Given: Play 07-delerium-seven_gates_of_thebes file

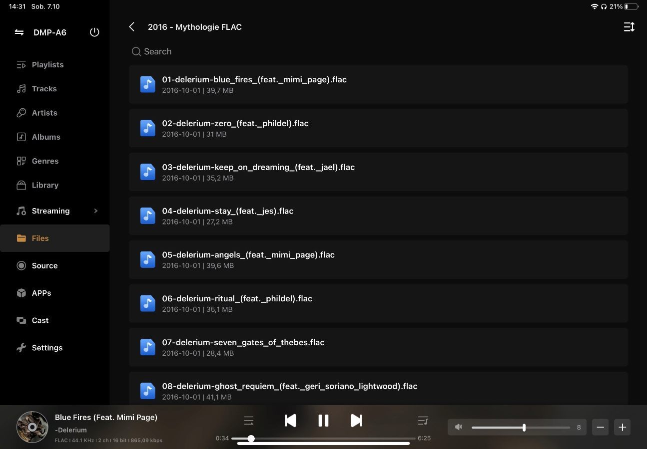Looking at the screenshot, I should click(x=378, y=347).
